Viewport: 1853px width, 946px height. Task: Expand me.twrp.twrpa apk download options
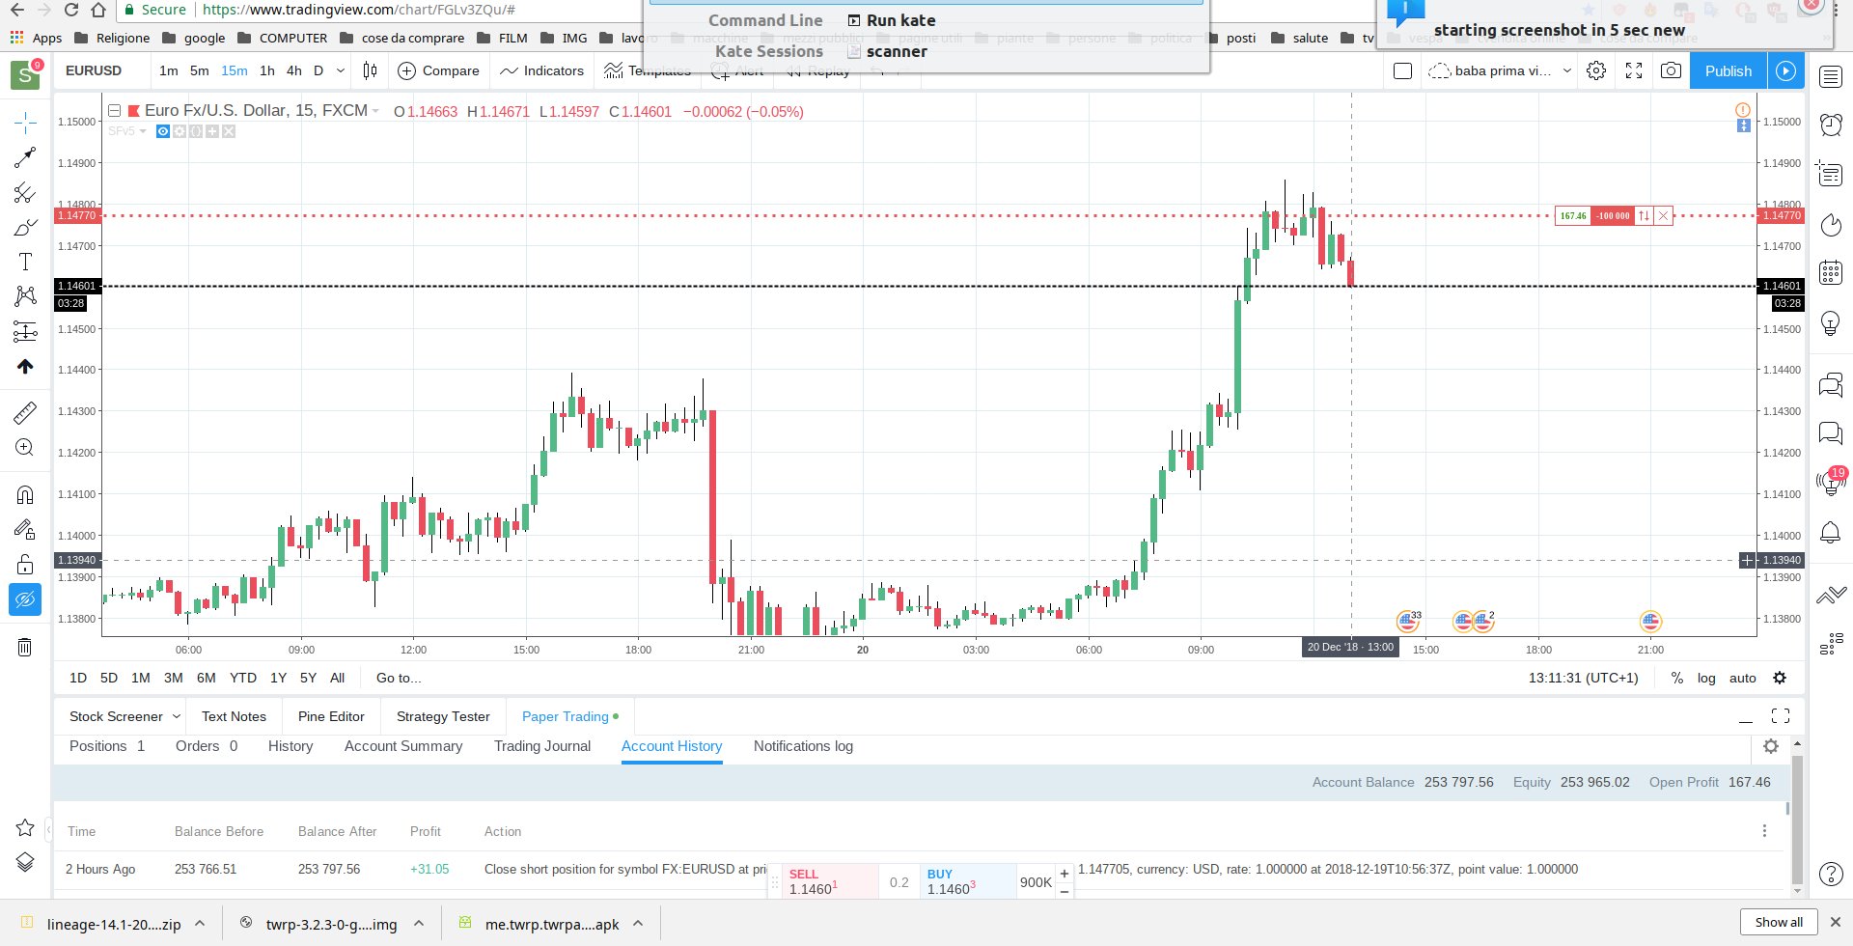638,924
